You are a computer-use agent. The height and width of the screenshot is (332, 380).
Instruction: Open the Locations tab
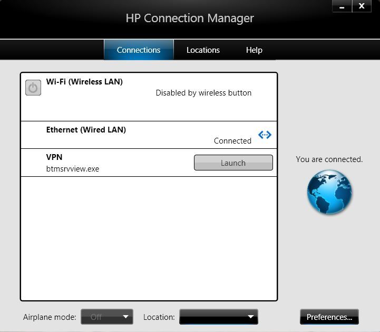pyautogui.click(x=203, y=50)
